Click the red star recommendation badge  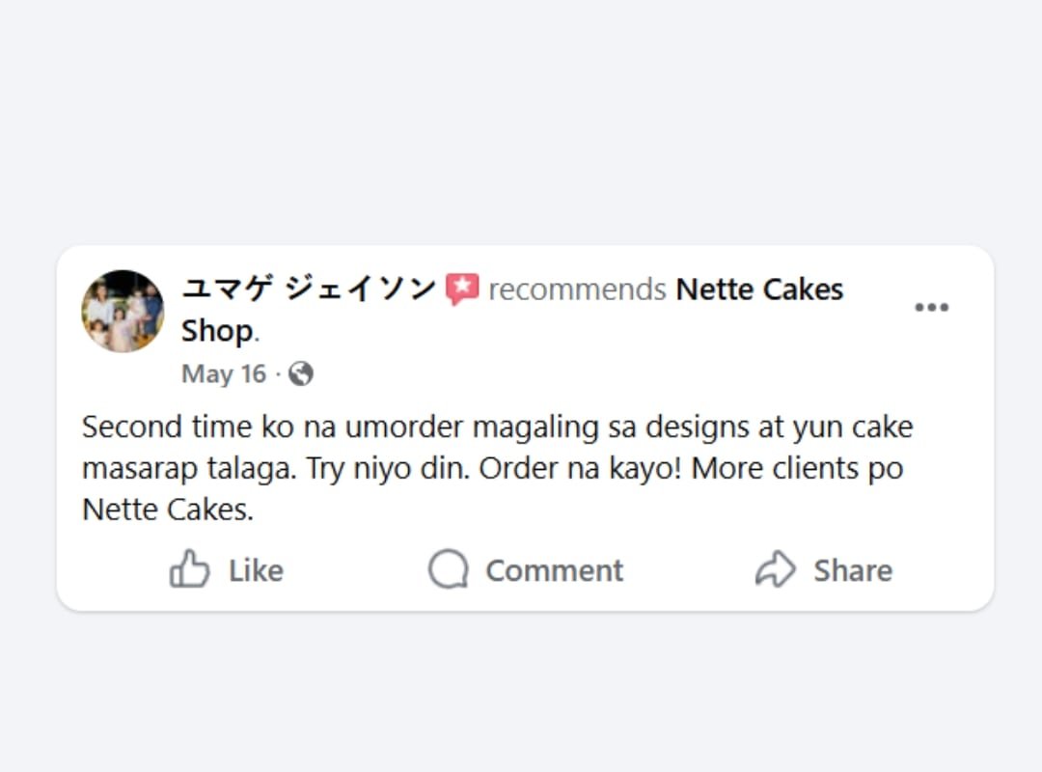pos(462,289)
